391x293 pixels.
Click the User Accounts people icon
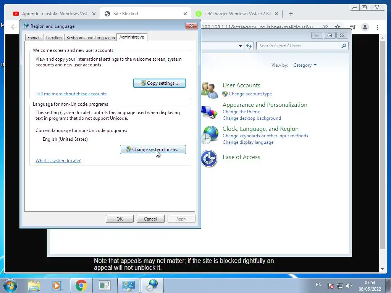pos(210,90)
